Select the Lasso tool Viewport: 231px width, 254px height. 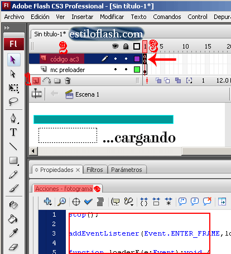[13, 102]
